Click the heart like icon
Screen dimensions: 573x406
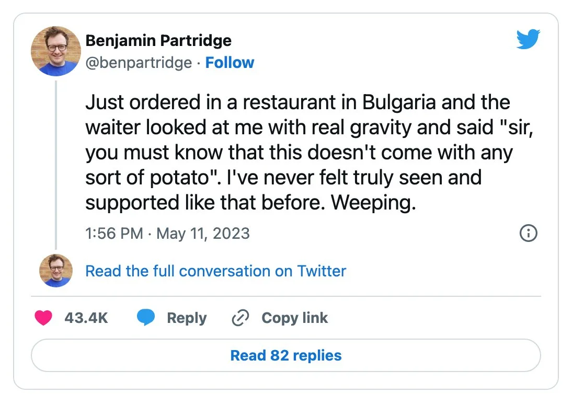(43, 318)
